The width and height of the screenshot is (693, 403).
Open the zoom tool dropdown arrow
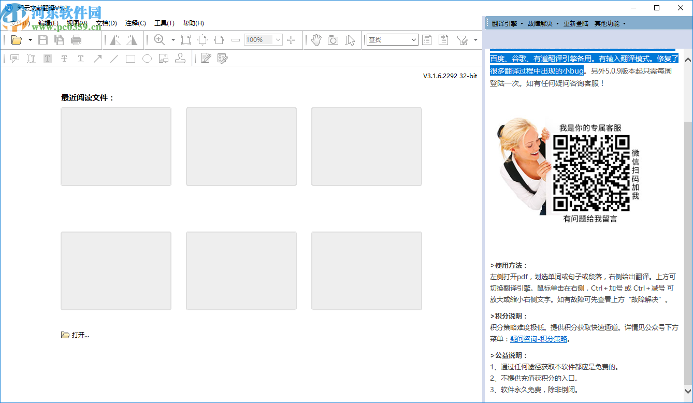pyautogui.click(x=173, y=40)
